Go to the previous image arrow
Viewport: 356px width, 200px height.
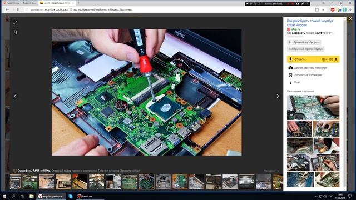(15, 96)
